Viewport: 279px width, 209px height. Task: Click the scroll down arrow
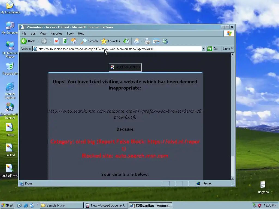click(232, 178)
